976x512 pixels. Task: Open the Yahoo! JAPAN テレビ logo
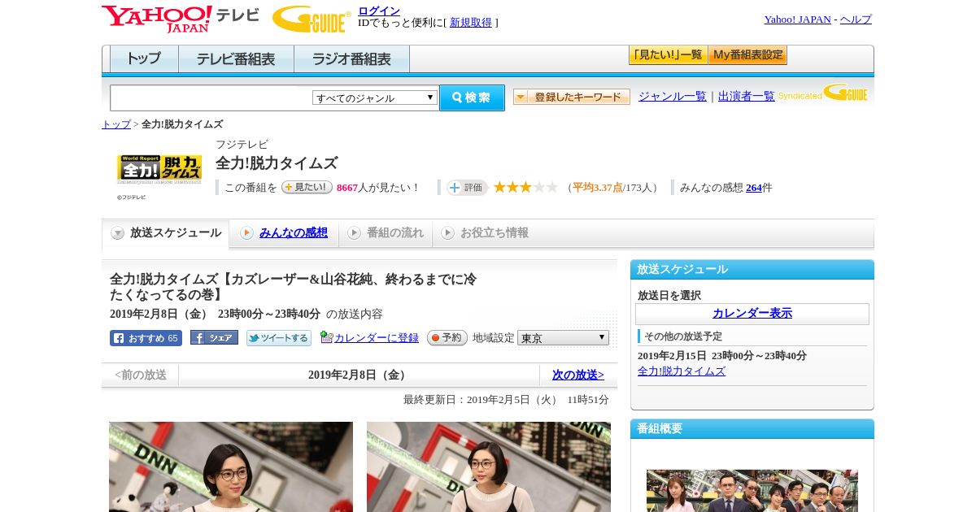point(181,19)
